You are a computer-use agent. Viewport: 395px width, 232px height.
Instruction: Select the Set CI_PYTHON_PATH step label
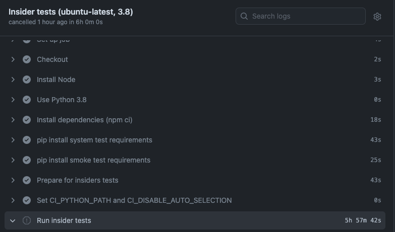tap(134, 200)
